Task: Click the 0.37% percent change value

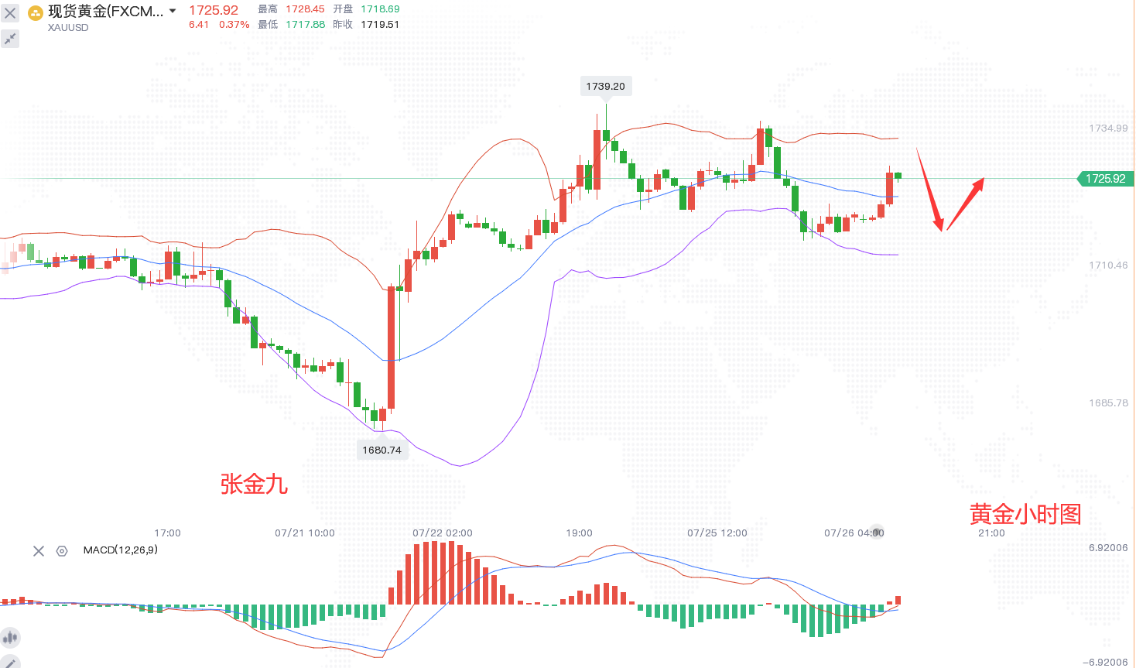Action: 234,25
